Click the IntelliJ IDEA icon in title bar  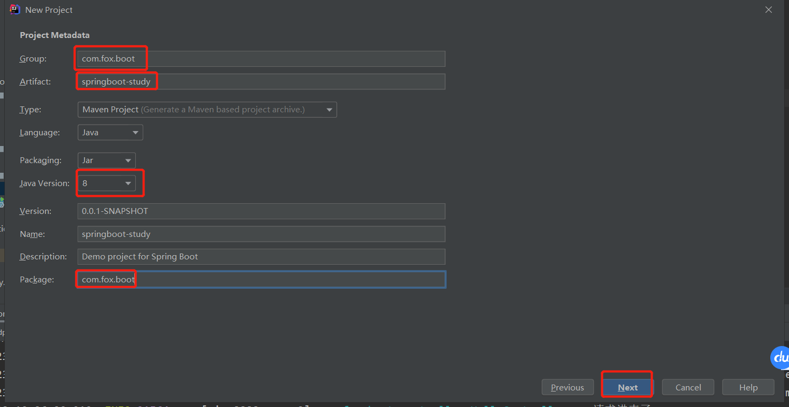[15, 10]
